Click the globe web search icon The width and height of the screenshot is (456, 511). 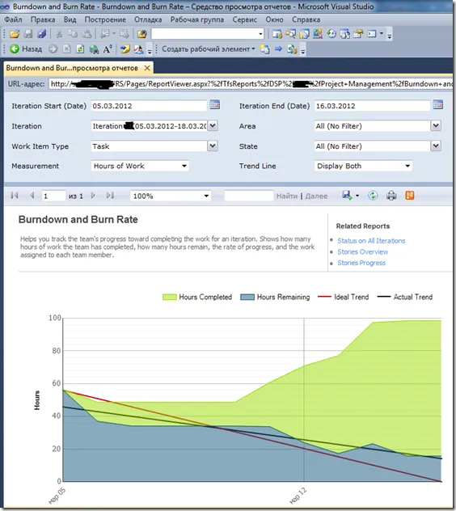[x=94, y=49]
